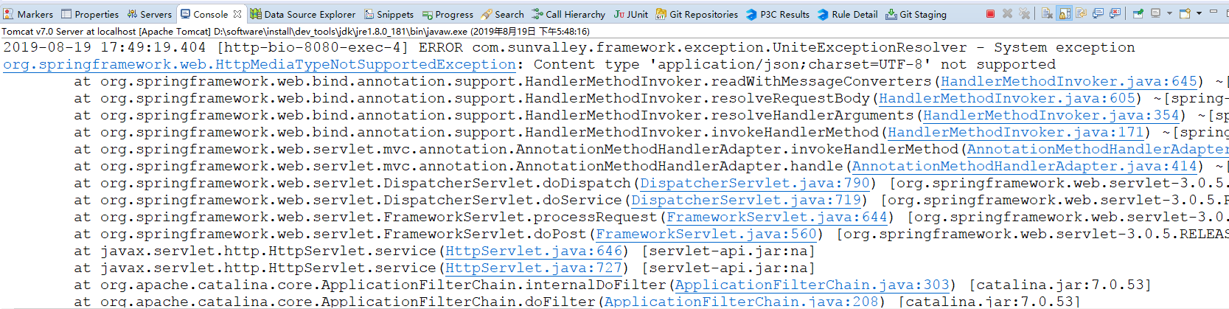Open DispatcherServlet.java:790 link
This screenshot has height=309, width=1229.
click(x=755, y=183)
